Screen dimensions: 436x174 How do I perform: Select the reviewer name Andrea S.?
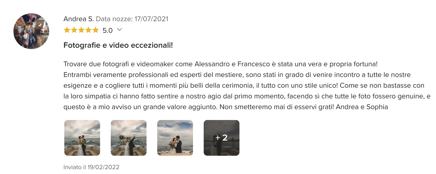pos(79,19)
